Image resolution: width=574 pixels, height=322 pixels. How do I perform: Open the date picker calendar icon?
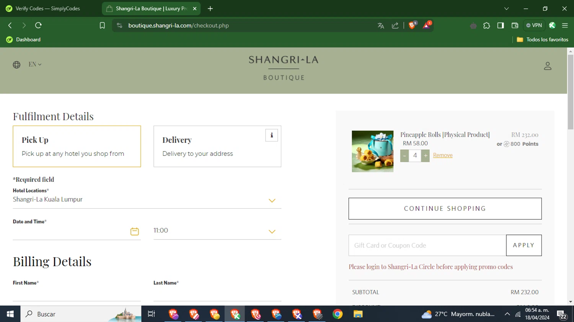[134, 231]
